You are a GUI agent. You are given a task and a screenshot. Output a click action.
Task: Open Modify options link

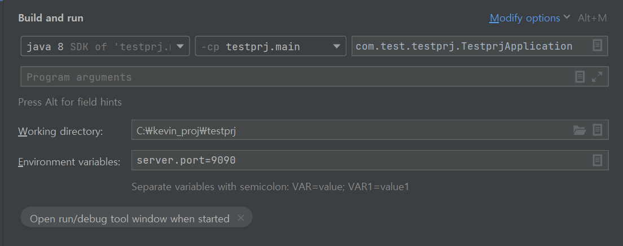(x=525, y=18)
